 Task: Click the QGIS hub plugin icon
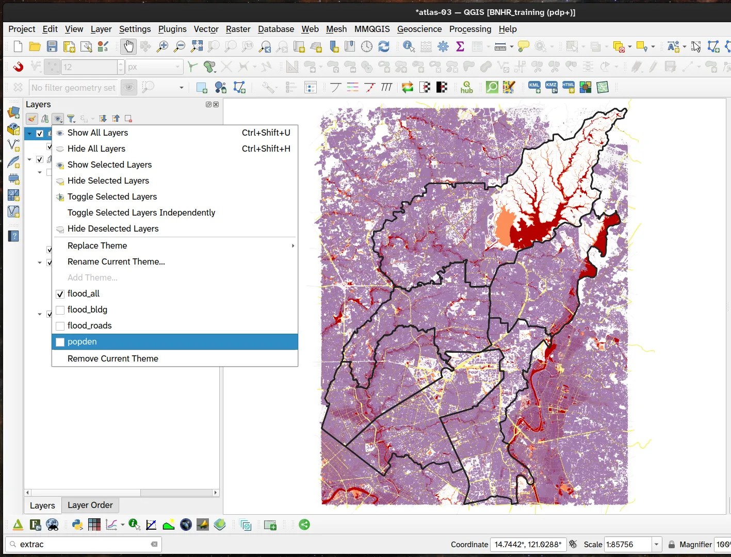466,88
